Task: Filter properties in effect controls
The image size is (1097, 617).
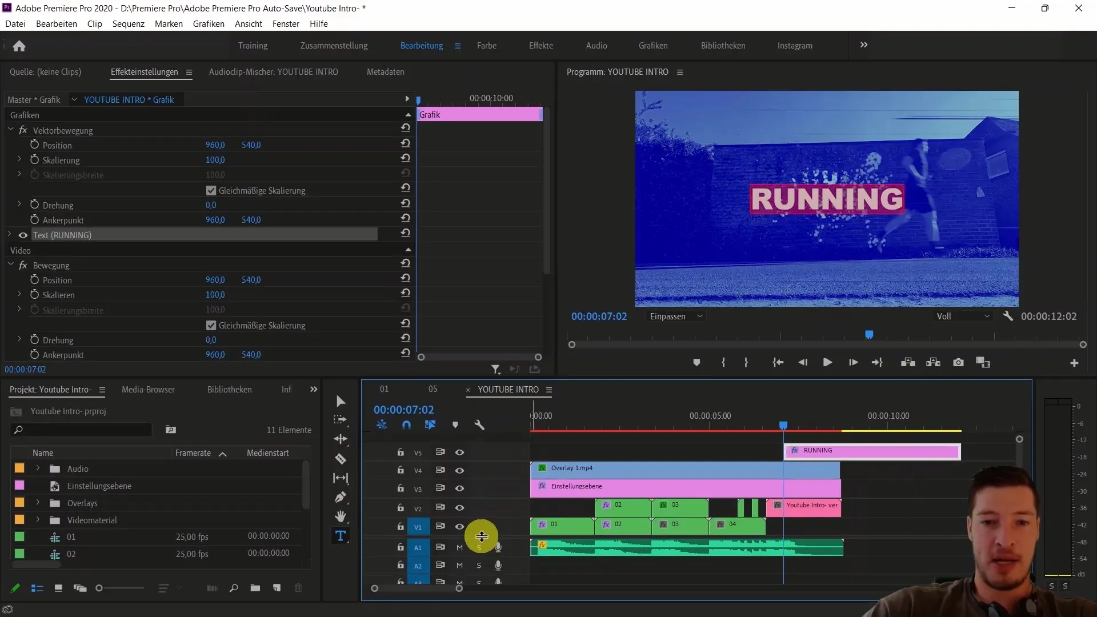Action: [x=495, y=370]
